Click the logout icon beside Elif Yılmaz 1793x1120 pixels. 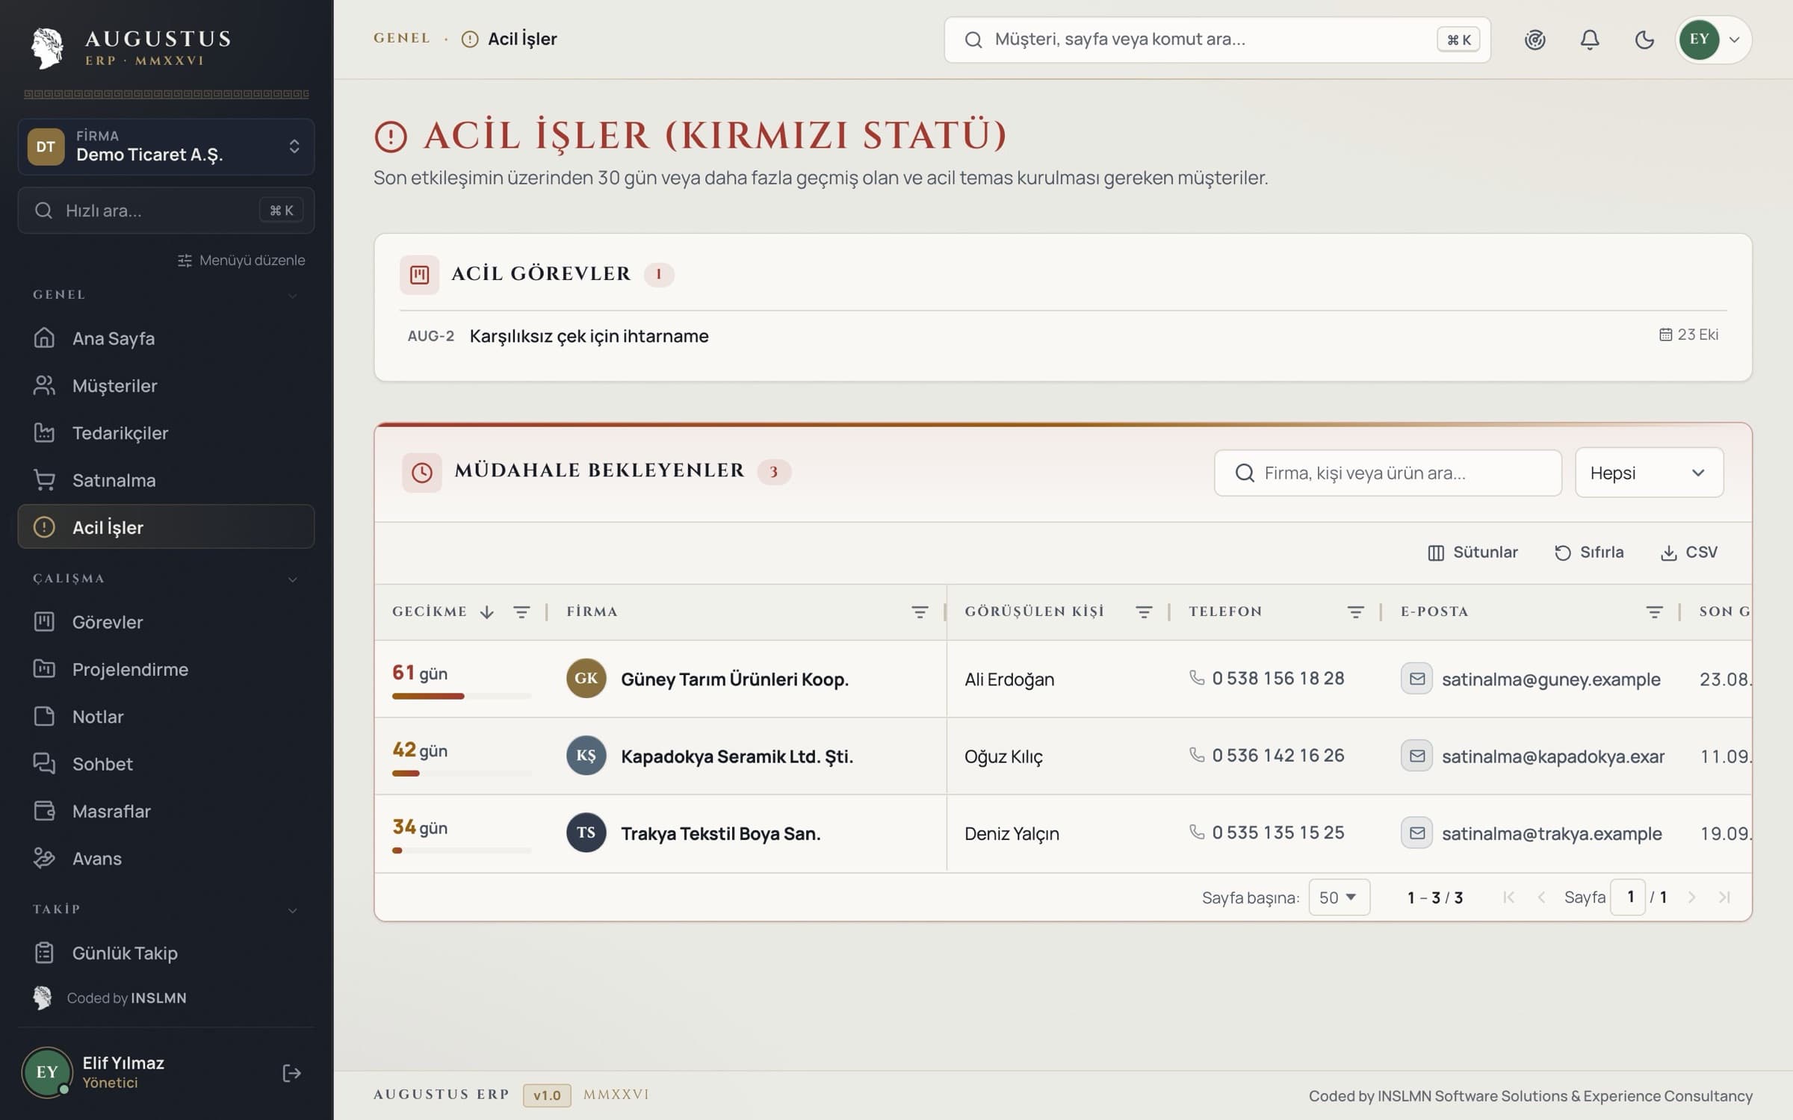tap(291, 1073)
